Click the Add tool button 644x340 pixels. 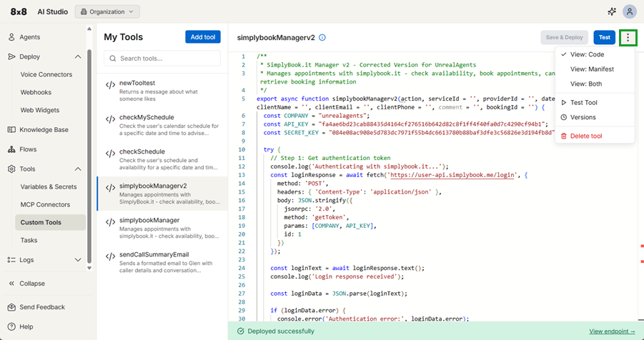tap(203, 37)
